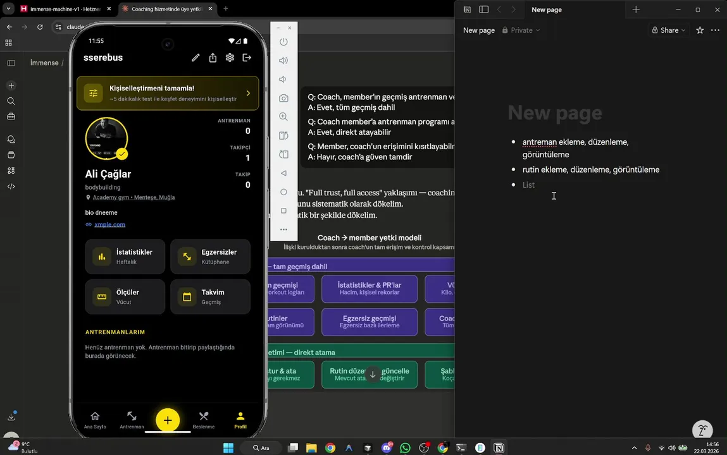Toggle Notion sidebar layout icon
The width and height of the screenshot is (727, 455).
(x=483, y=9)
